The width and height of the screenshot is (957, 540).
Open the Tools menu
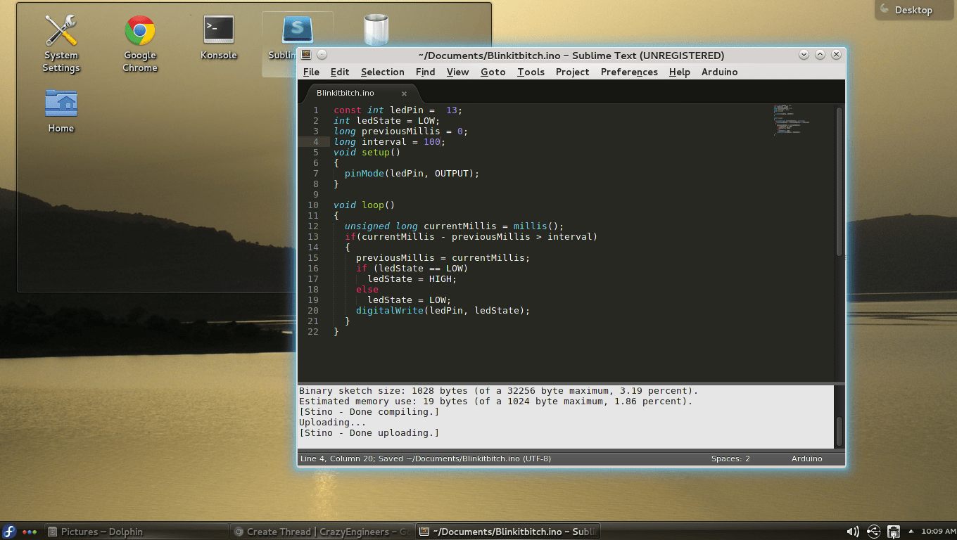pyautogui.click(x=531, y=72)
